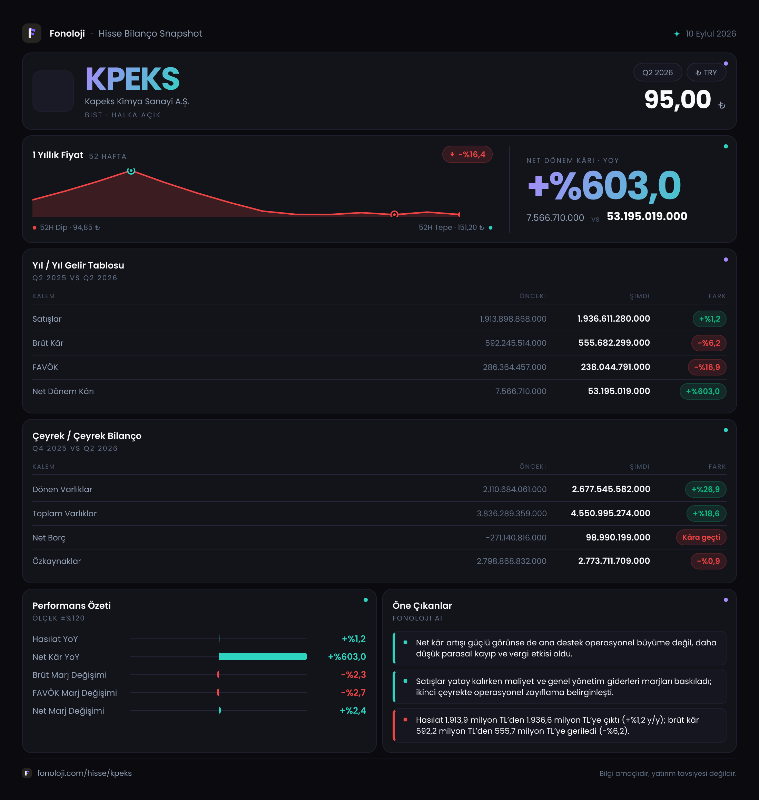
Task: Click the 98.990.199.000 Net Borç value
Action: tap(618, 537)
